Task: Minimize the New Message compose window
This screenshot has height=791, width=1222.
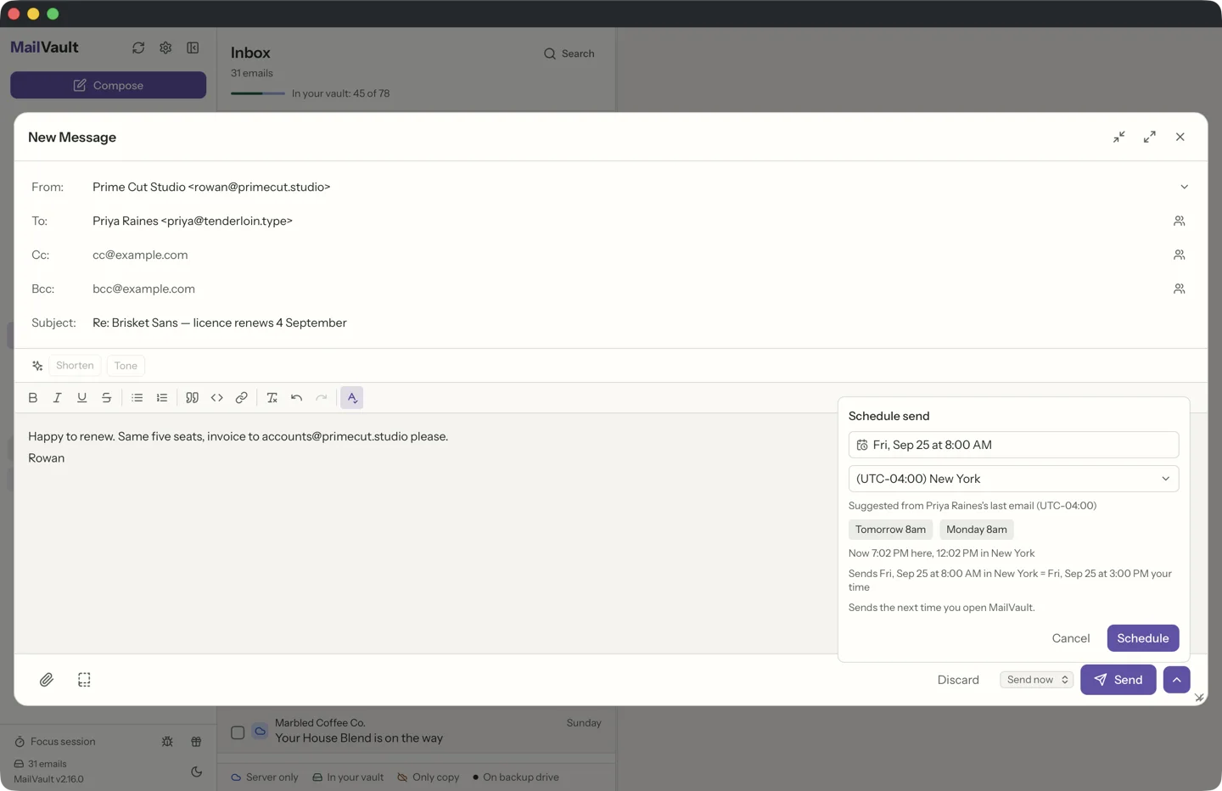Action: (1119, 137)
